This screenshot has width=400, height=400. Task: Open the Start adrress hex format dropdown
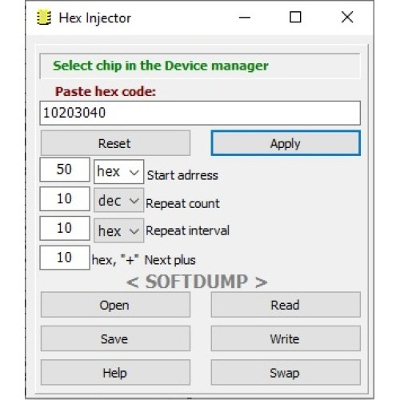tap(118, 171)
